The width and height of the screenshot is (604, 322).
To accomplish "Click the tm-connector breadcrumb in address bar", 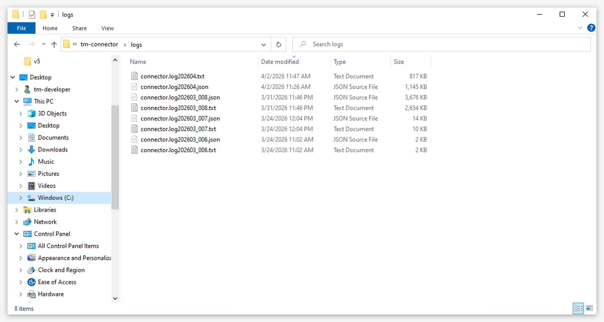I will (99, 44).
